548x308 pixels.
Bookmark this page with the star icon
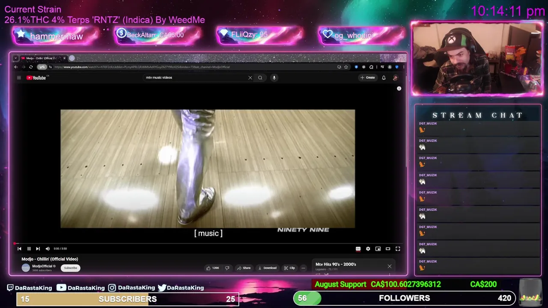pos(346,67)
